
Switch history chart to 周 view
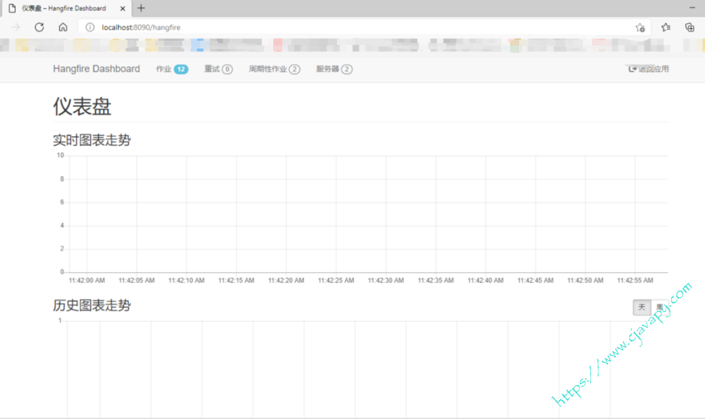tap(659, 307)
